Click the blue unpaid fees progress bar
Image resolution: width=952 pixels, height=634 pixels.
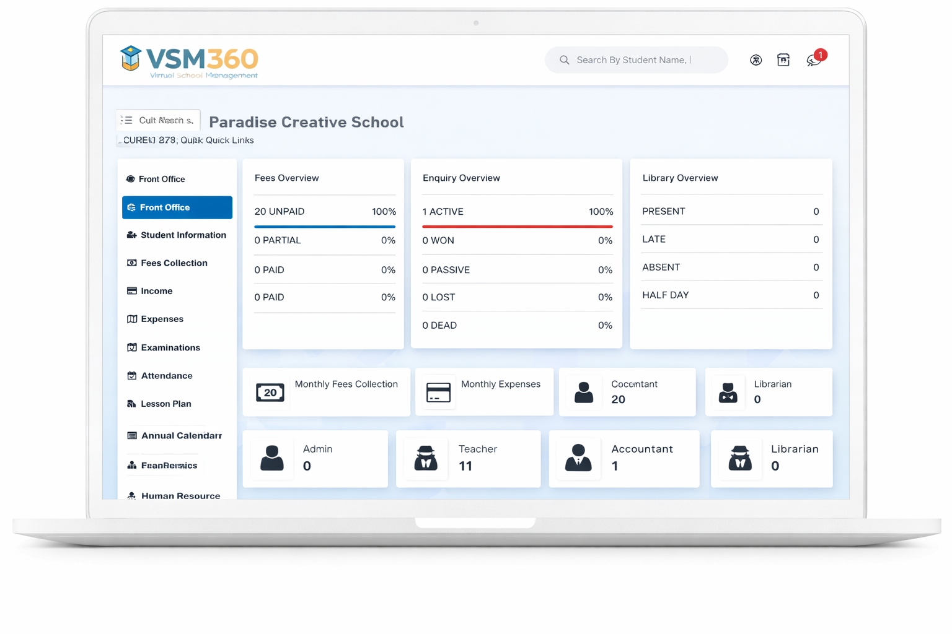tap(325, 227)
